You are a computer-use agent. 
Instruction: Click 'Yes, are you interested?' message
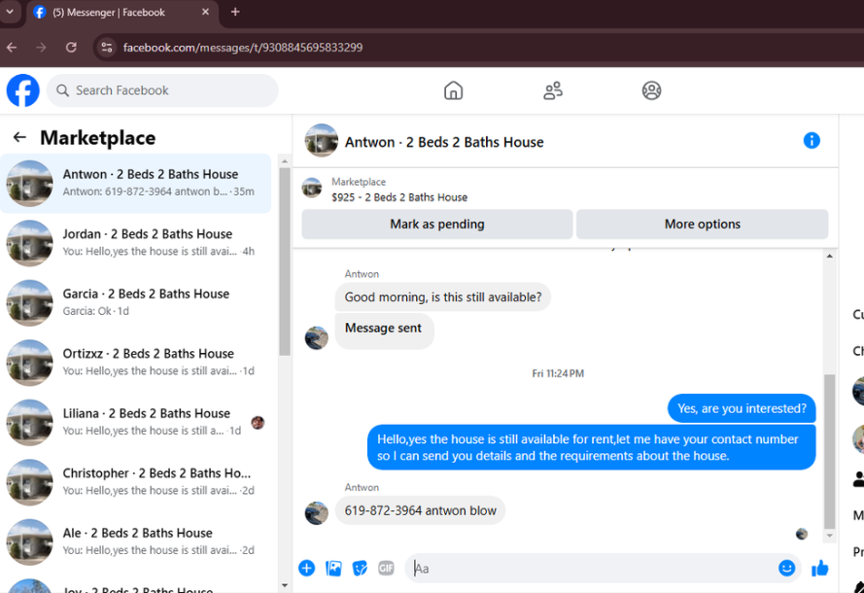(x=742, y=408)
